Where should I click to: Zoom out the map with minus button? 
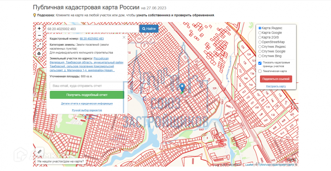tap(39, 35)
